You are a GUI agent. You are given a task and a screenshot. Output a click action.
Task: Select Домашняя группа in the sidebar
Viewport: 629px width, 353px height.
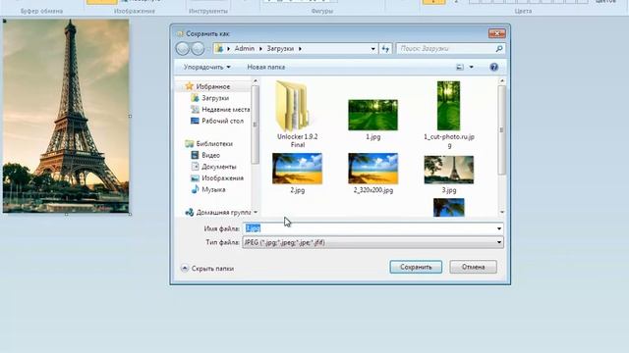point(218,212)
